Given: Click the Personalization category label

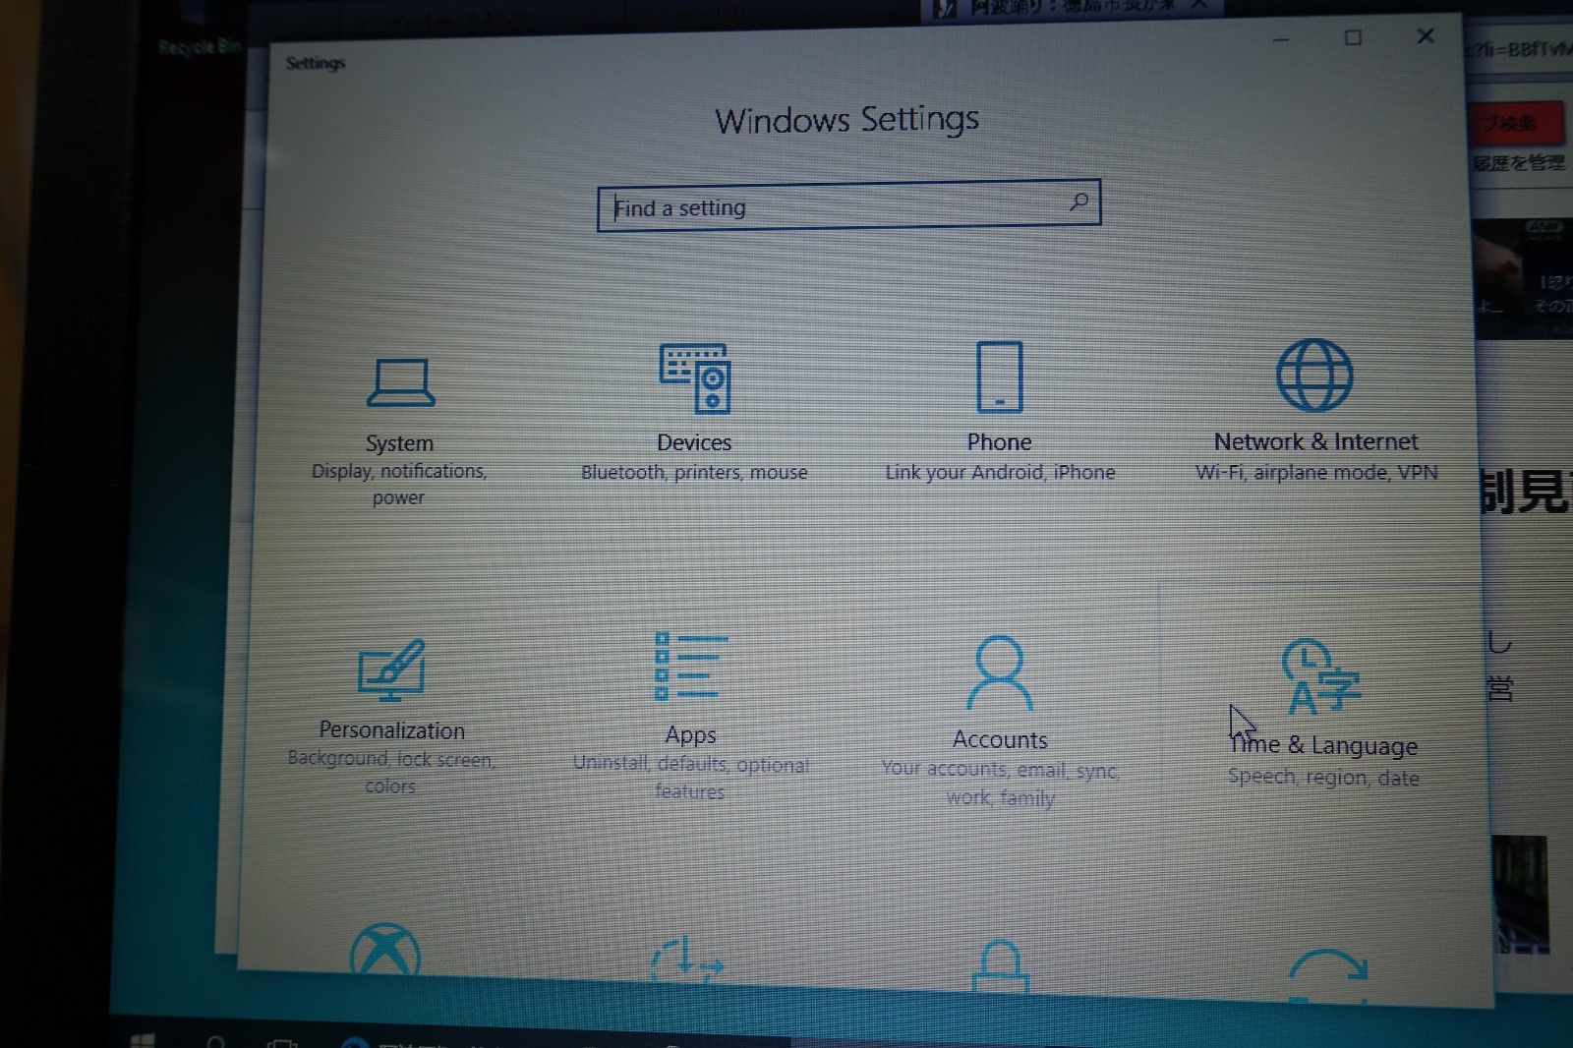Looking at the screenshot, I should (x=391, y=730).
